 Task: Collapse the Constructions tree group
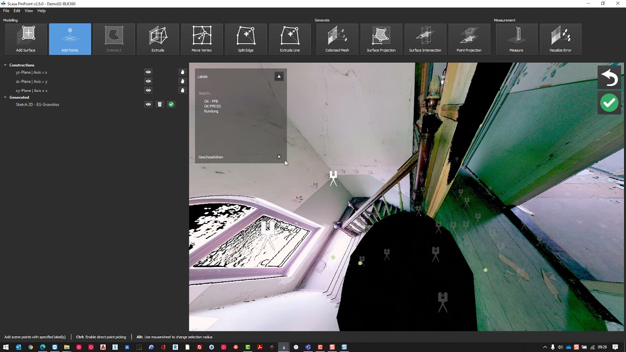(5, 65)
